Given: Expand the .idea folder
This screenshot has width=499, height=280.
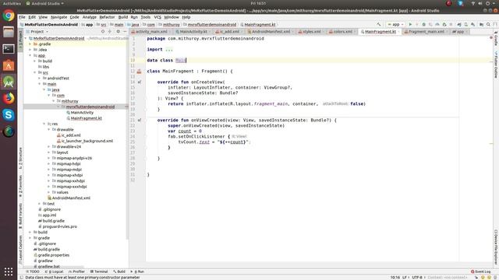Looking at the screenshot, I should [30, 50].
